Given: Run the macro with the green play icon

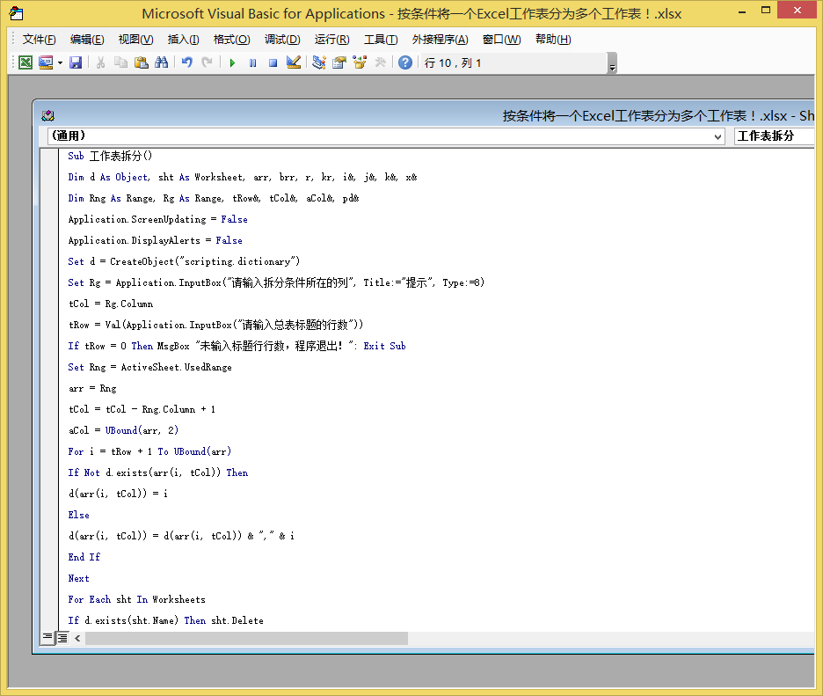Looking at the screenshot, I should 232,63.
